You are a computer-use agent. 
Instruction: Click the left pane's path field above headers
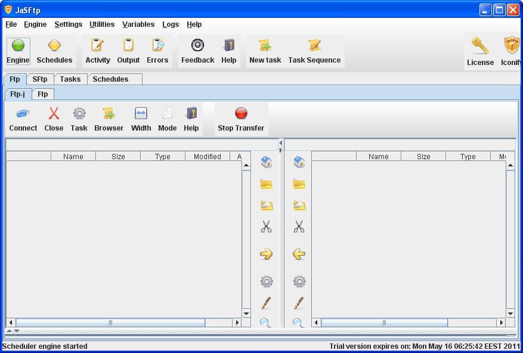pos(142,145)
